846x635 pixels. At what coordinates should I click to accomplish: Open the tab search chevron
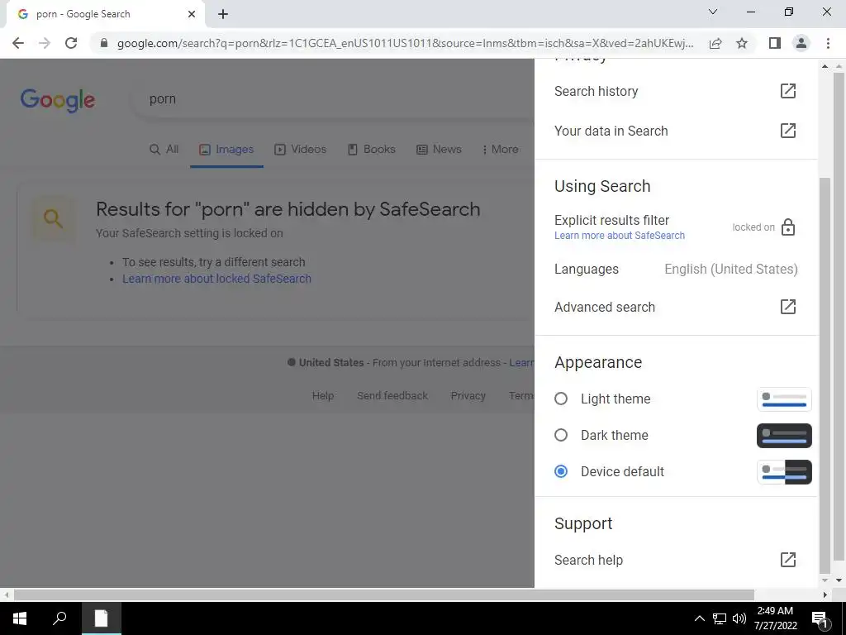713,12
